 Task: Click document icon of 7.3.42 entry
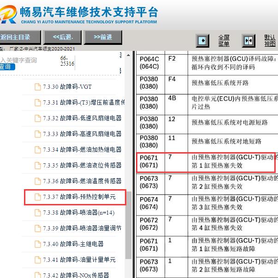point(38,275)
